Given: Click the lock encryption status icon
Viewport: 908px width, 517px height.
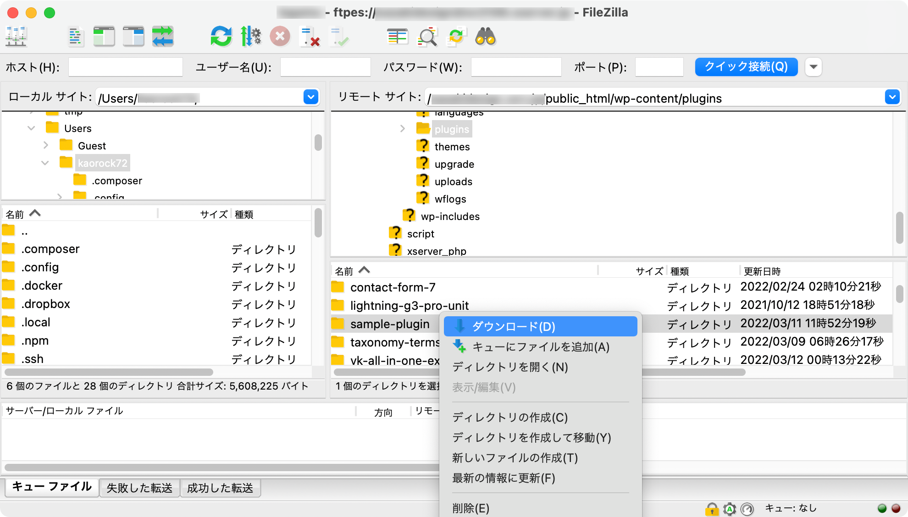Looking at the screenshot, I should click(x=712, y=509).
